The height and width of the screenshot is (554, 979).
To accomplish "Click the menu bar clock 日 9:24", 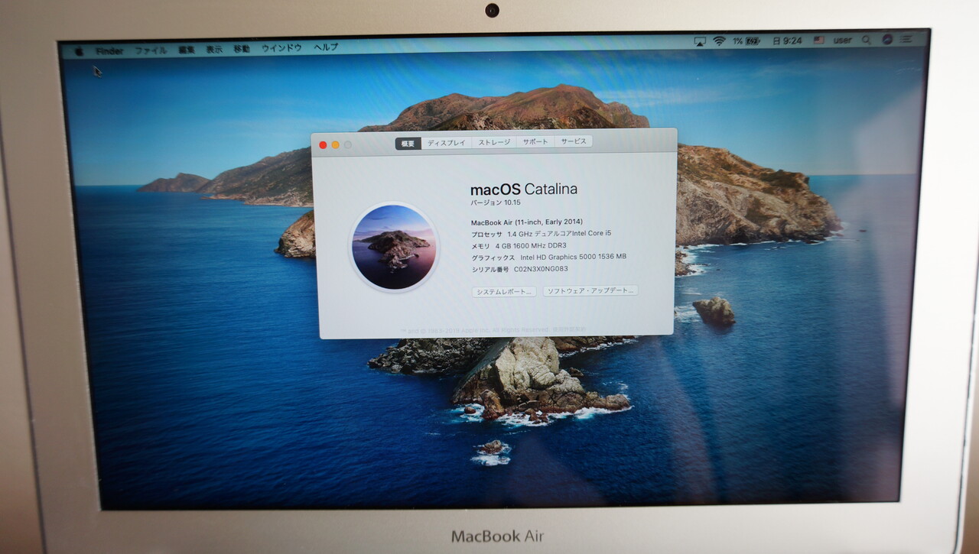I will (x=788, y=40).
